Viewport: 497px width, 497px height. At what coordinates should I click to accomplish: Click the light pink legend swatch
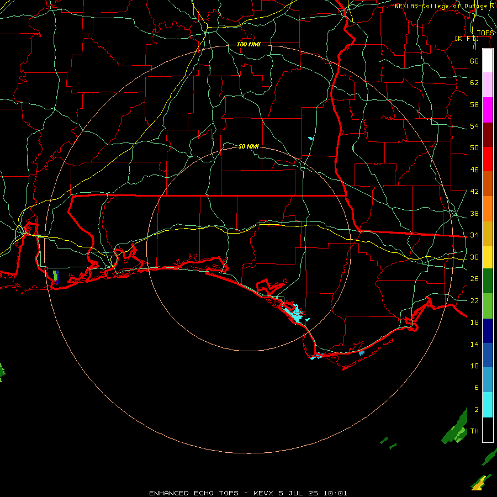point(488,85)
